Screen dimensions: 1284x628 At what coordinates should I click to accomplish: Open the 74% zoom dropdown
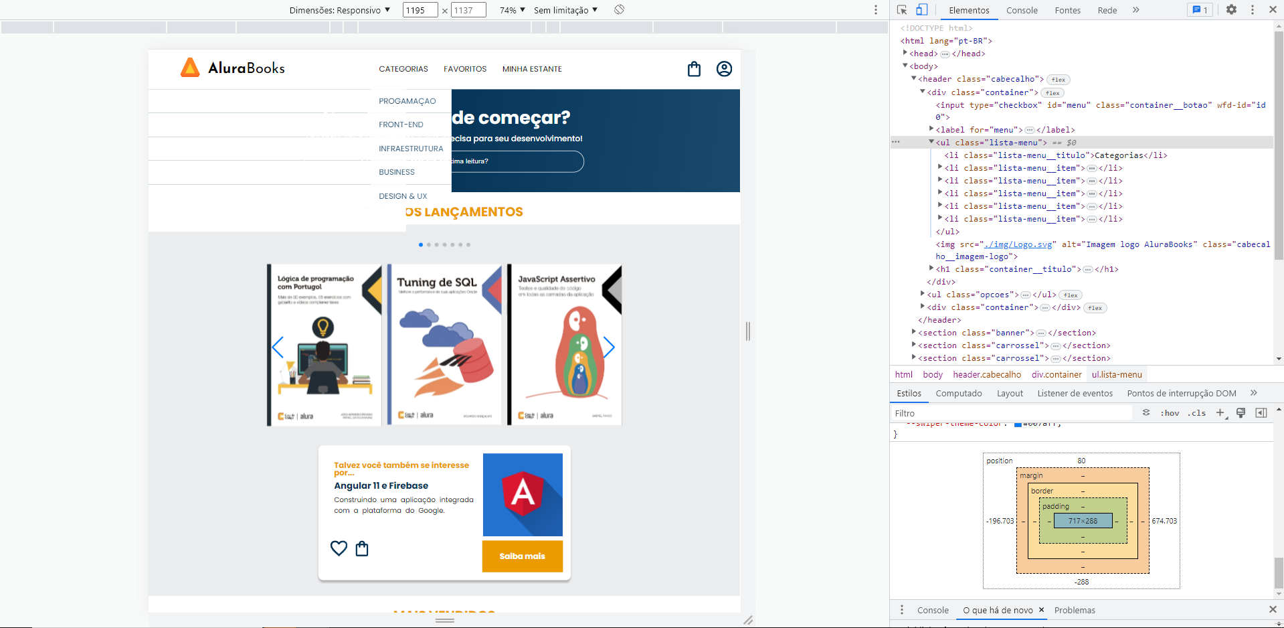point(513,10)
